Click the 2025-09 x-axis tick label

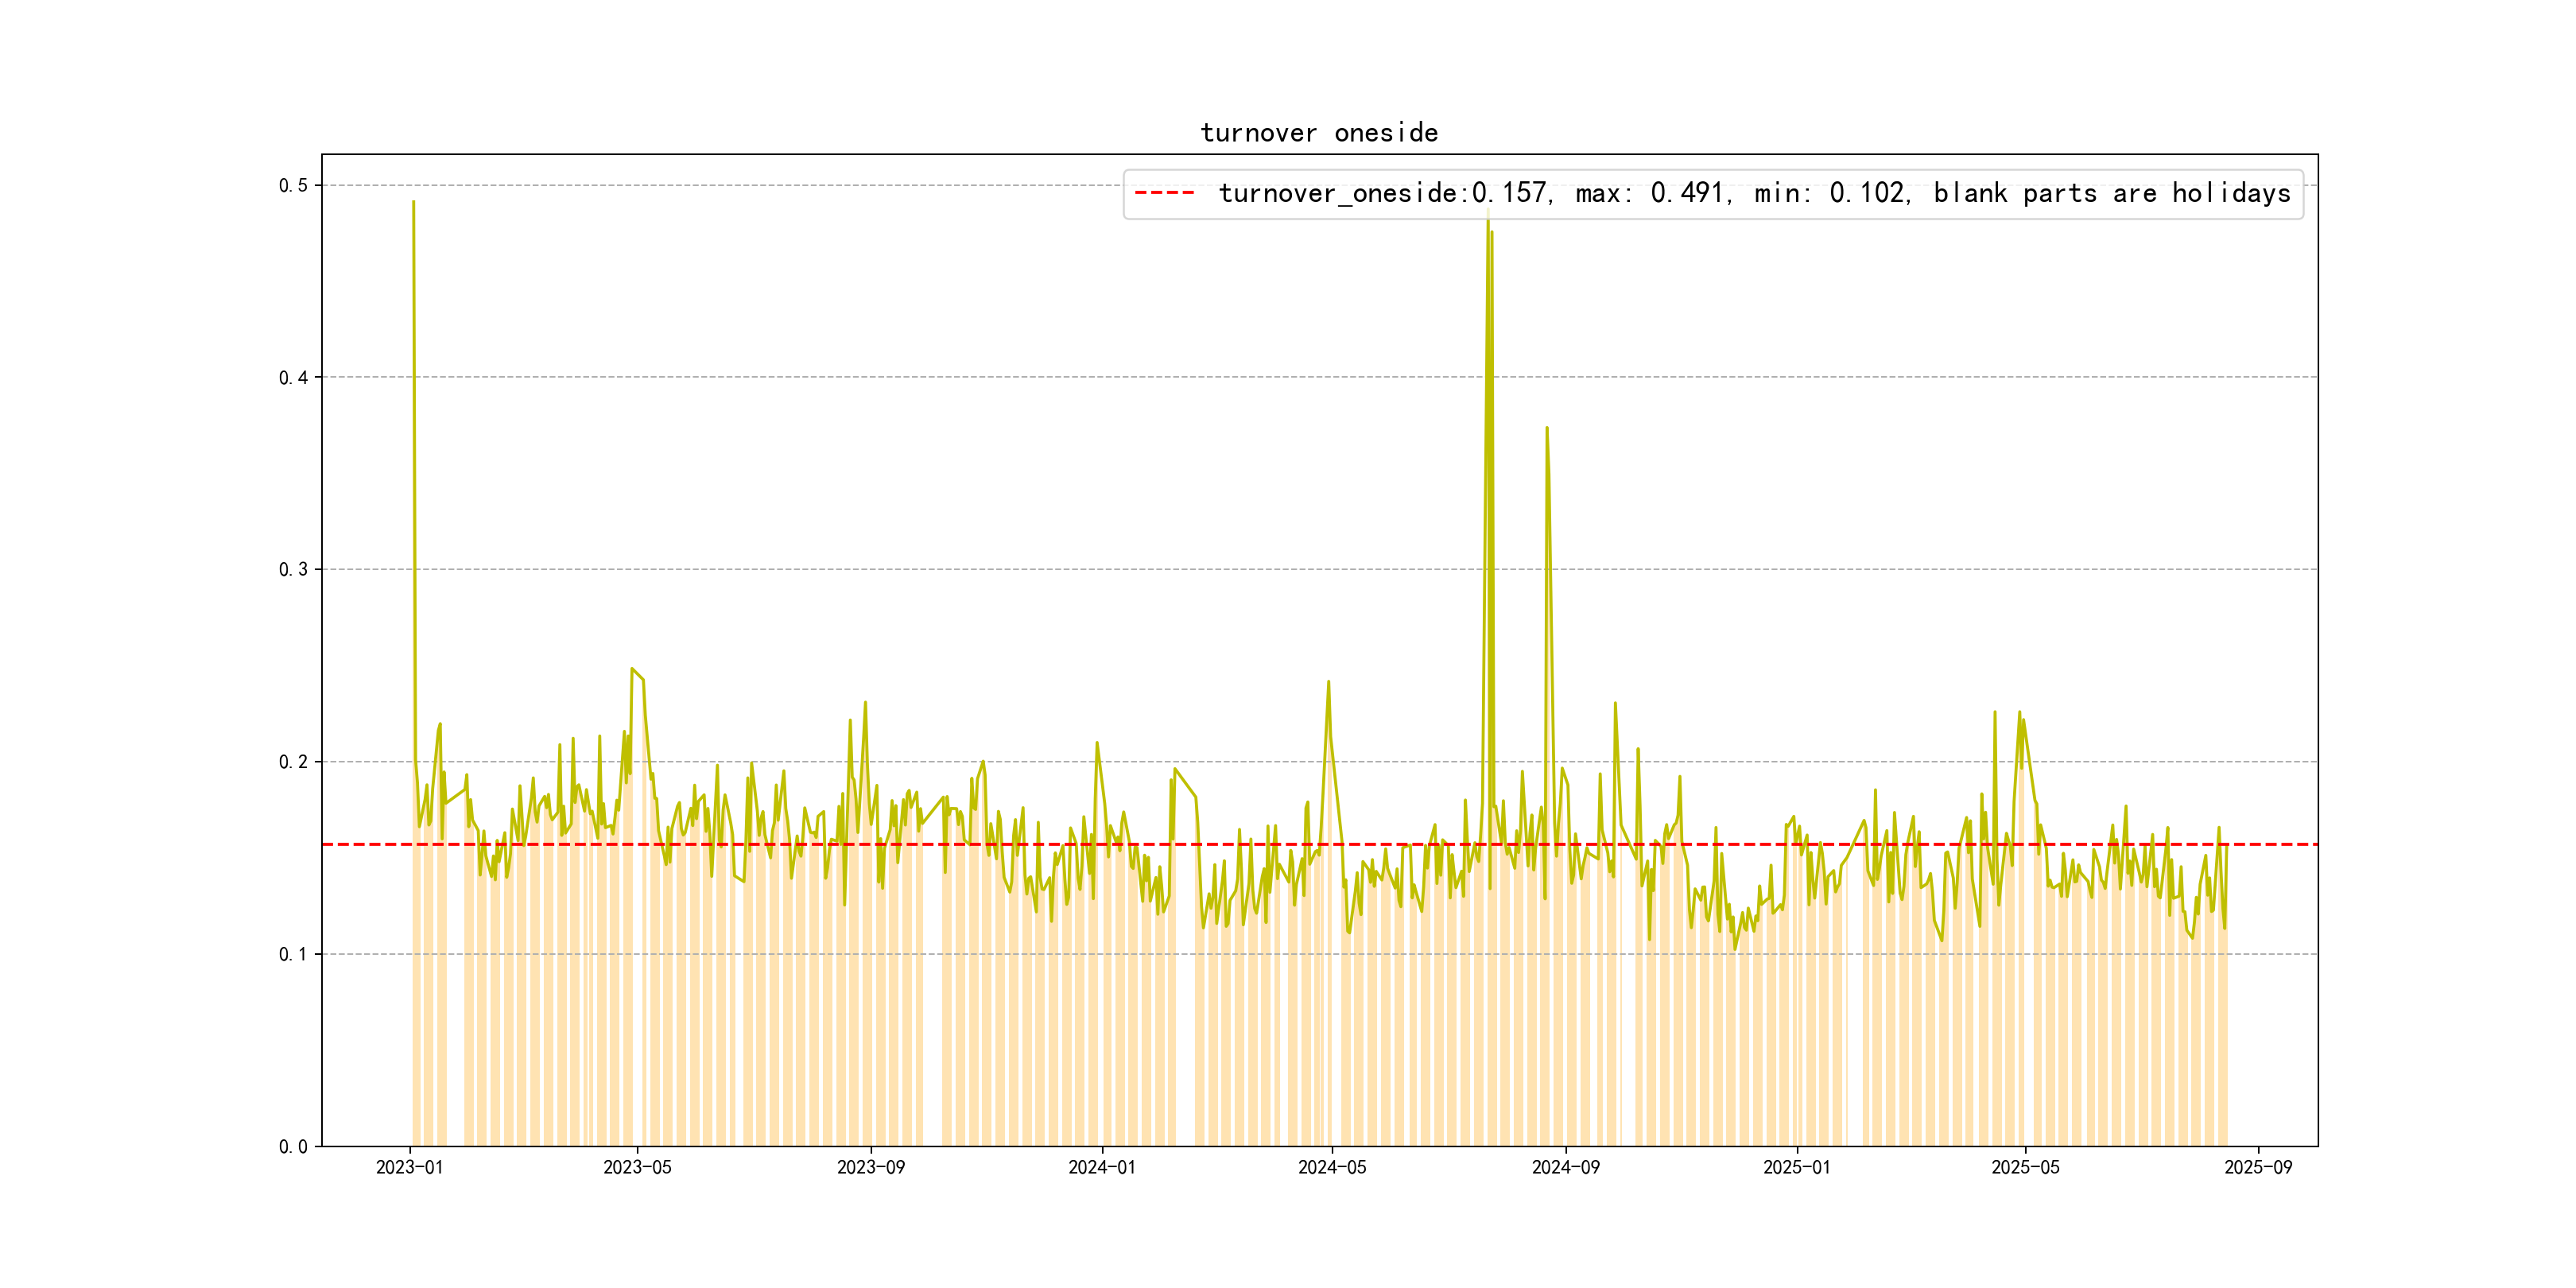coord(2258,1167)
